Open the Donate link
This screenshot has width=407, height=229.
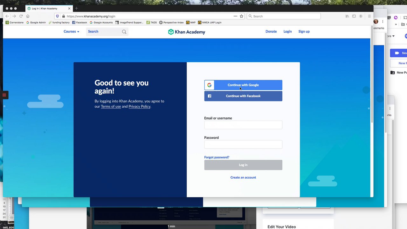[x=271, y=31]
